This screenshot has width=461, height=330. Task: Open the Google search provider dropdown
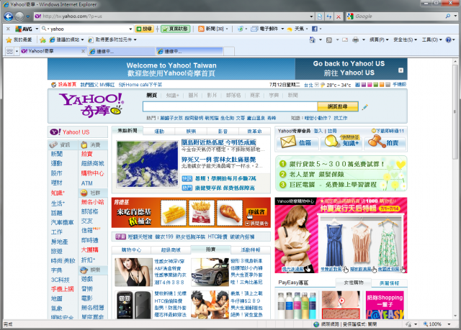(x=456, y=16)
